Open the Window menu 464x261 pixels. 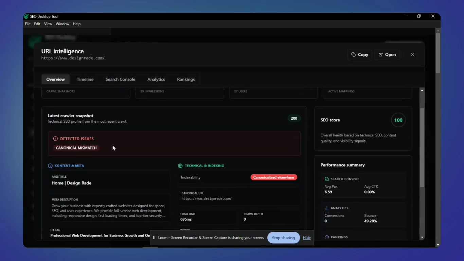pos(63,24)
